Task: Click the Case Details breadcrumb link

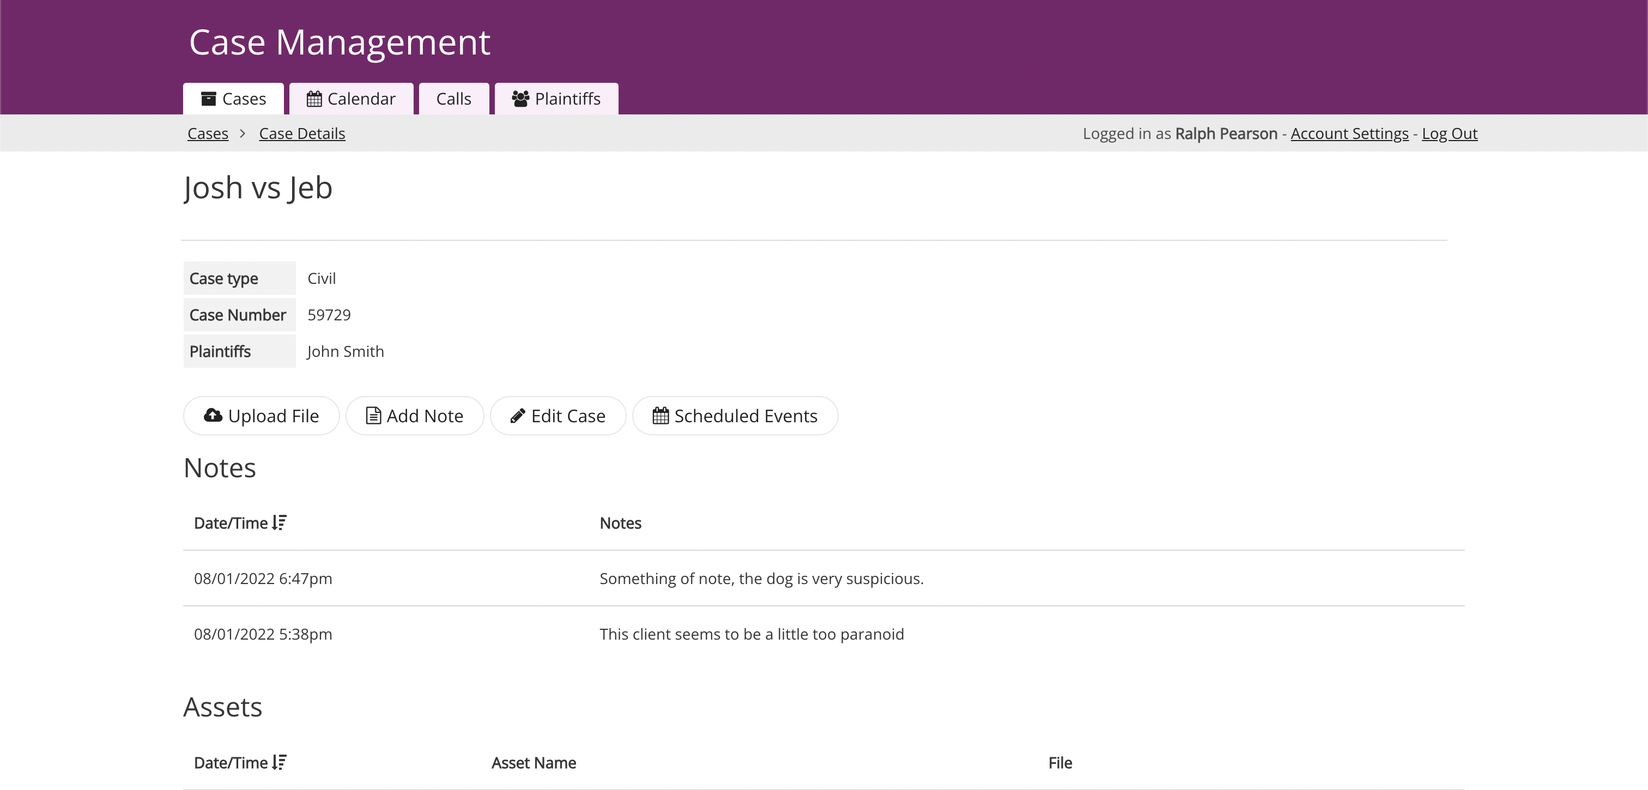Action: tap(302, 133)
